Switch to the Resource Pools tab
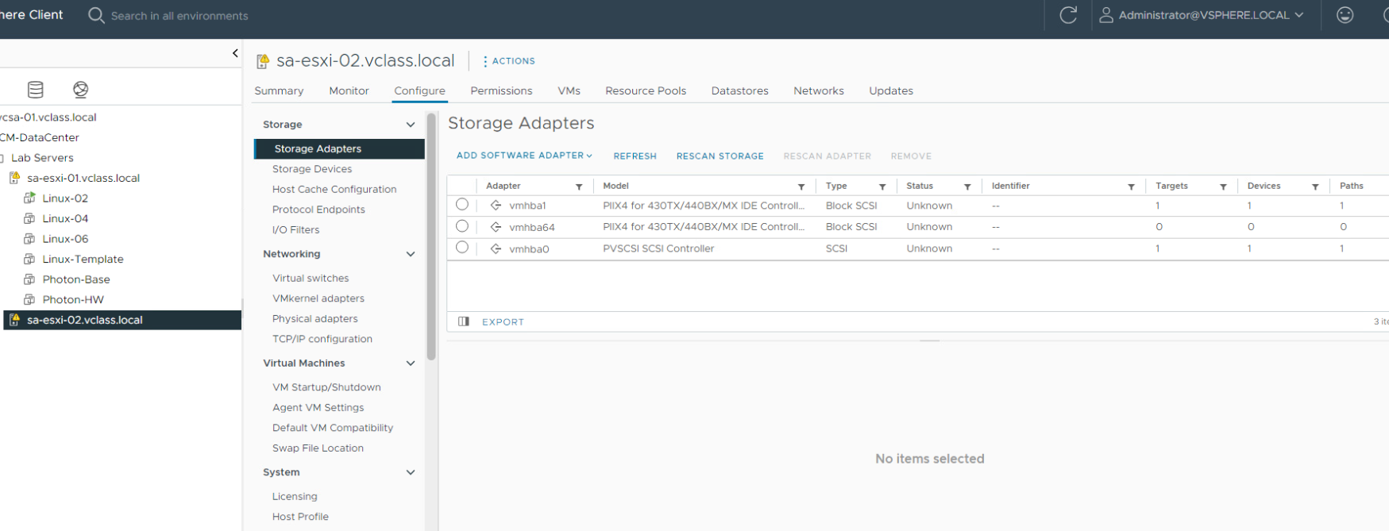 [646, 90]
